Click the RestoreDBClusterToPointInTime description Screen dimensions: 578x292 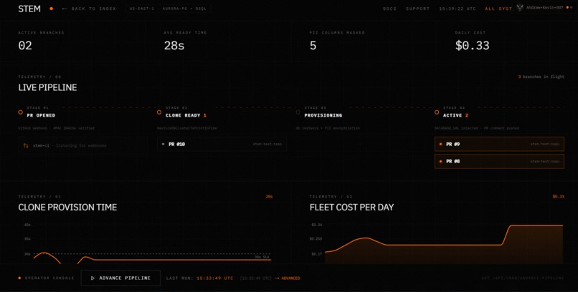(x=187, y=128)
